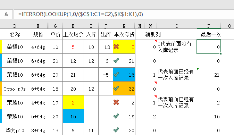Screen dimensions: 234x135
Task: Click header cell '名称'
Action: pyautogui.click(x=15, y=34)
